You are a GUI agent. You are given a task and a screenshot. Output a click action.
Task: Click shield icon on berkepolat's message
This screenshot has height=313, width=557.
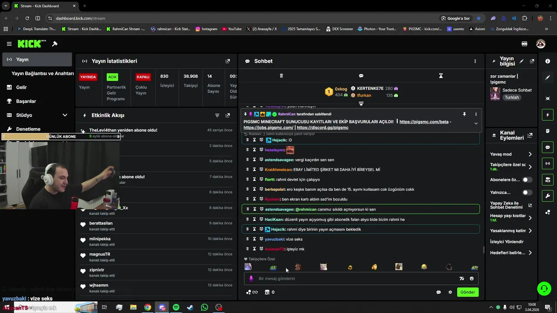pos(261,189)
